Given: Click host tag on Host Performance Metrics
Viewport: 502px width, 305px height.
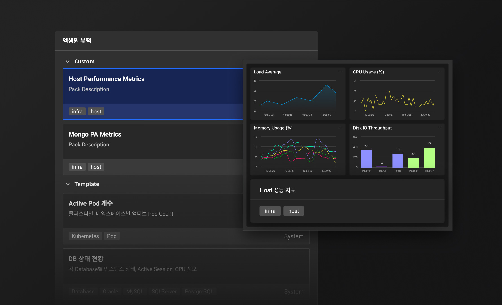Looking at the screenshot, I should click(x=96, y=112).
